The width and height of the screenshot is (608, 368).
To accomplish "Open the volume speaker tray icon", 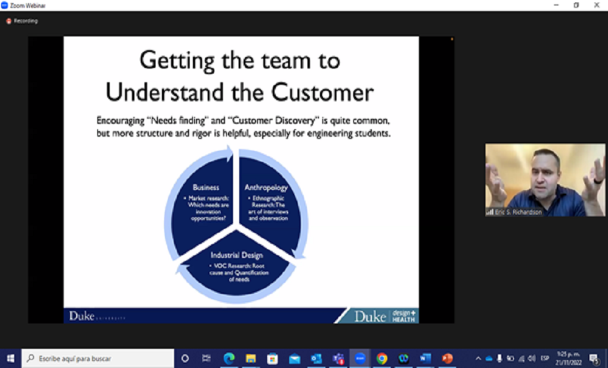I will click(x=531, y=358).
